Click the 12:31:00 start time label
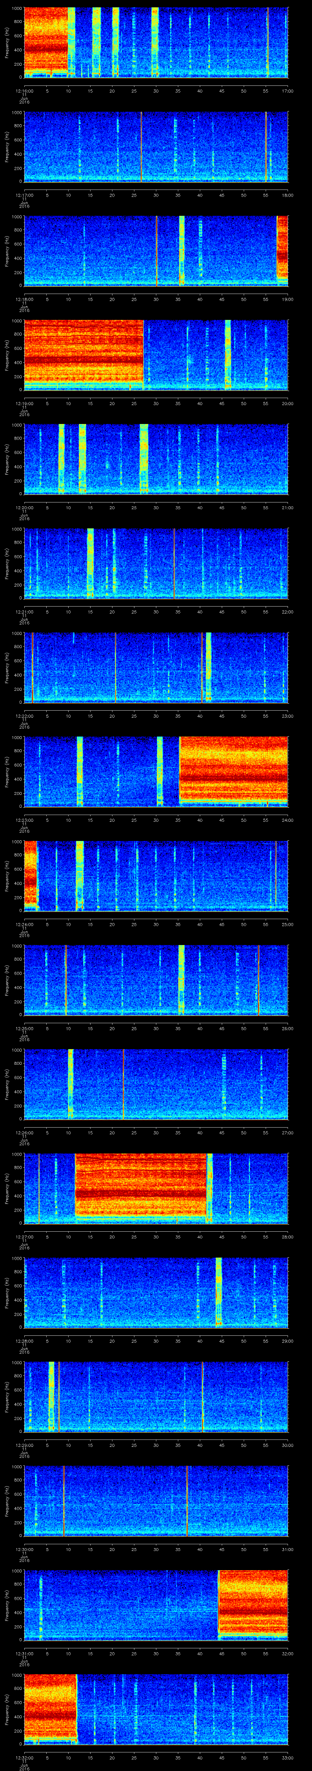 (x=25, y=1653)
